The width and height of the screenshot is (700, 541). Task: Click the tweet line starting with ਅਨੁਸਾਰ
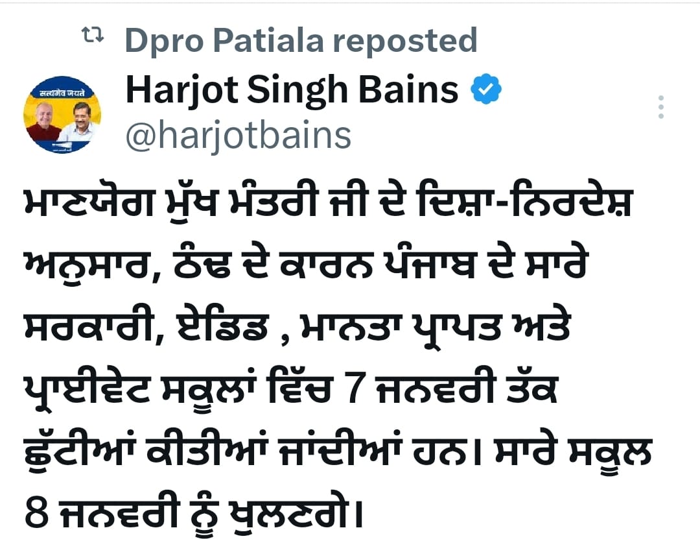(x=306, y=266)
